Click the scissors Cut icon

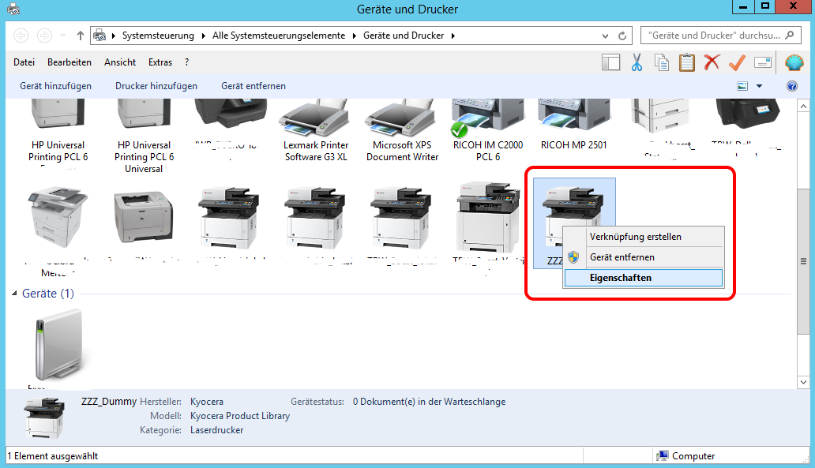point(637,62)
